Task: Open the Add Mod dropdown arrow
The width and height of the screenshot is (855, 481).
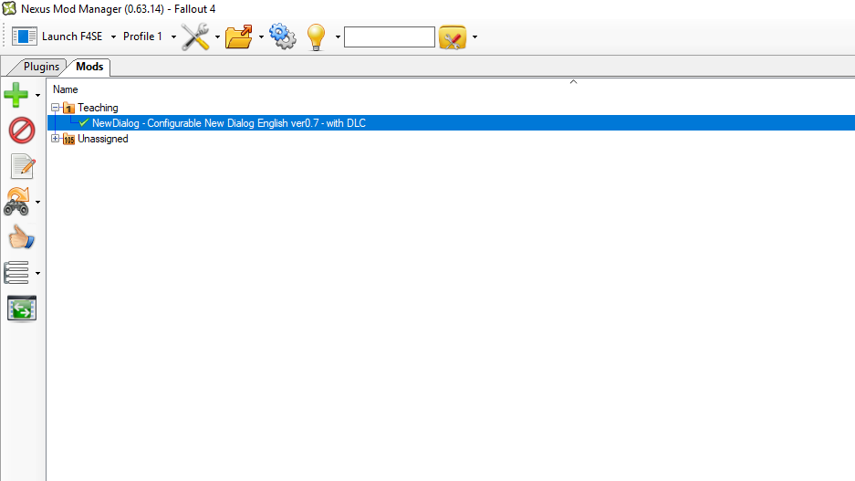Action: click(x=37, y=96)
